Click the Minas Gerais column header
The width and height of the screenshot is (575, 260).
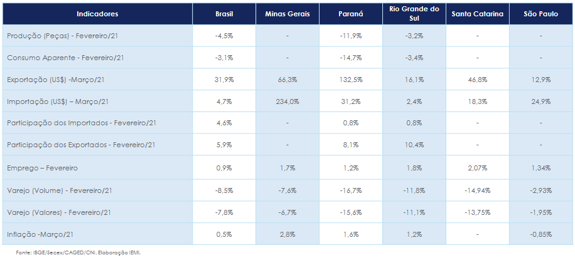point(287,13)
